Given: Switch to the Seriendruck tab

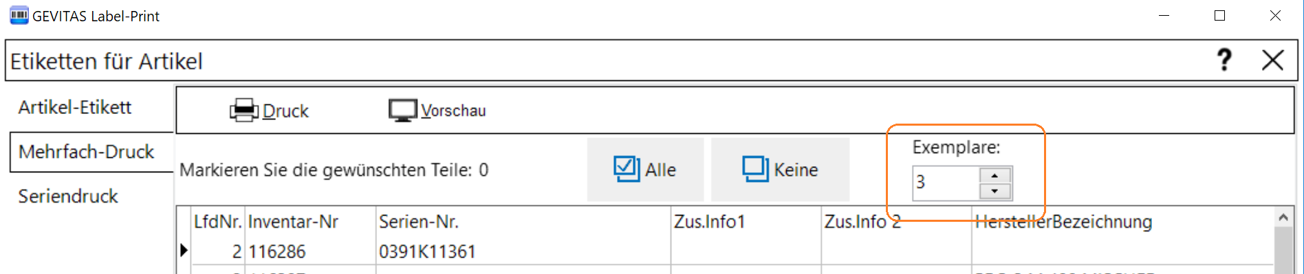Looking at the screenshot, I should 68,196.
